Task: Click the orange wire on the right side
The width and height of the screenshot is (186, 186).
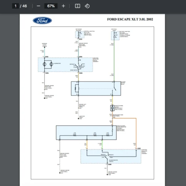Action: point(135,130)
